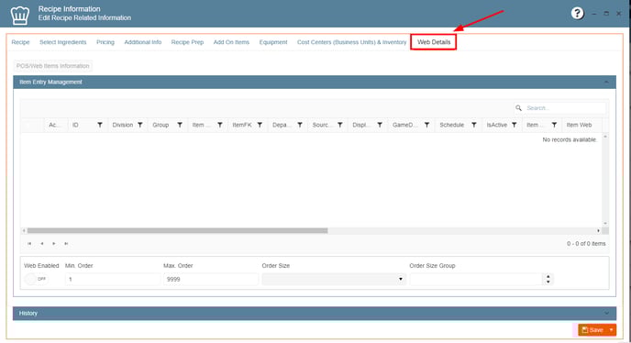Sort by the Item Web column header
The image size is (631, 343).
(x=579, y=125)
